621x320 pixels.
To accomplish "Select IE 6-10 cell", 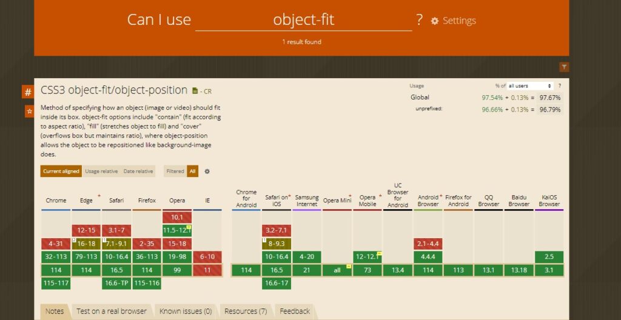I will 207,256.
